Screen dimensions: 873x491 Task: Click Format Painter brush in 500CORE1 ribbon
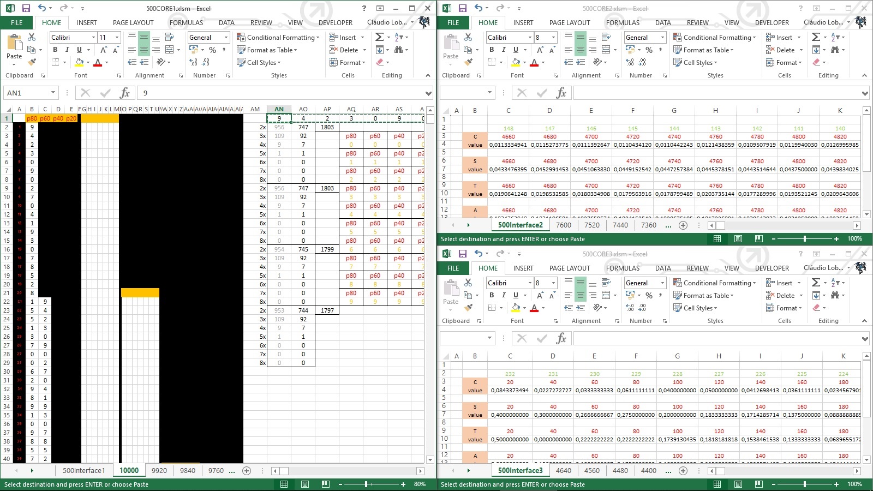32,62
